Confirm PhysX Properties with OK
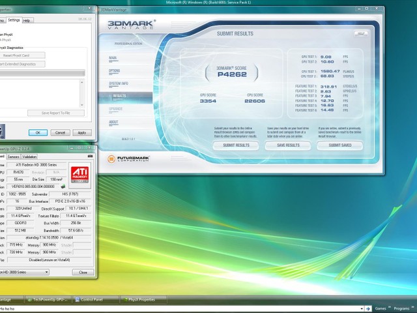 coord(38,132)
